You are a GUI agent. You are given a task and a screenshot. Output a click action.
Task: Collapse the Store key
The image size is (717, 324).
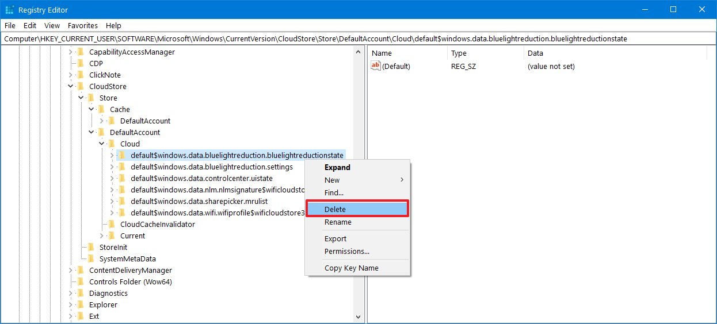click(81, 98)
